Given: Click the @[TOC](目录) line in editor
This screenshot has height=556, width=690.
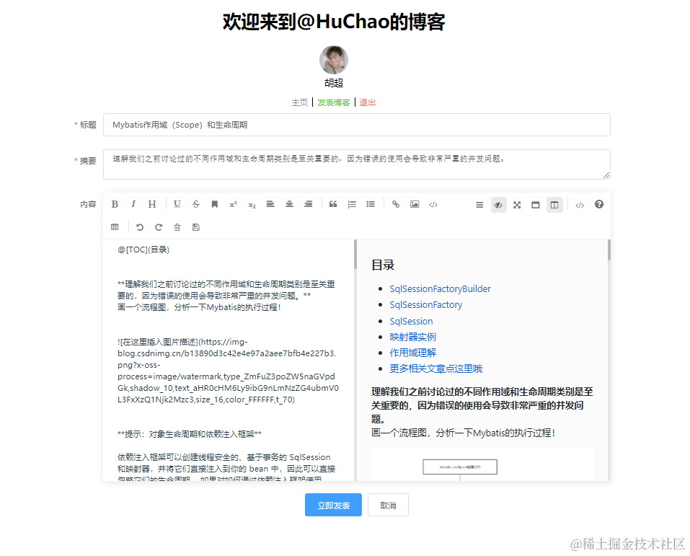Looking at the screenshot, I should click(x=143, y=250).
